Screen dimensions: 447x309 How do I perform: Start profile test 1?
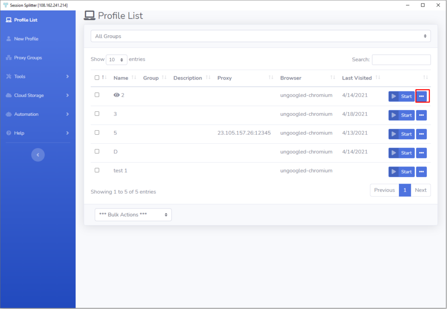coord(402,172)
